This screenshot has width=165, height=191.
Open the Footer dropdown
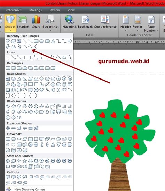click(137, 23)
